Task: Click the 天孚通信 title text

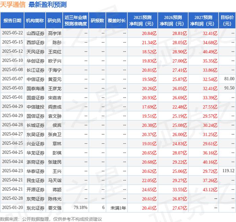Action: point(13,5)
